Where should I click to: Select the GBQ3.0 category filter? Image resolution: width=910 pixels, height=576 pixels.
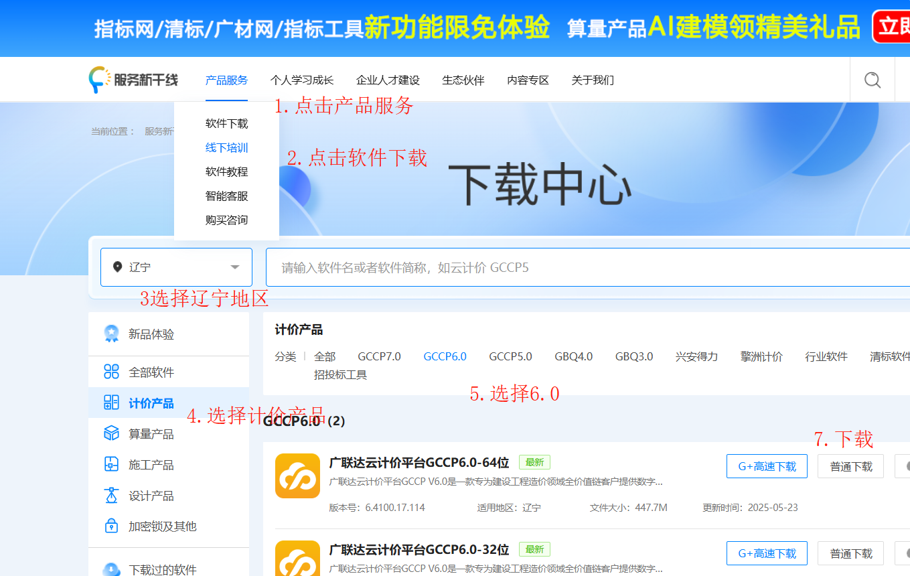634,356
